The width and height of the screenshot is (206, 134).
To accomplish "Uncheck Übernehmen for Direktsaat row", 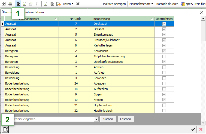I will click(x=164, y=24).
